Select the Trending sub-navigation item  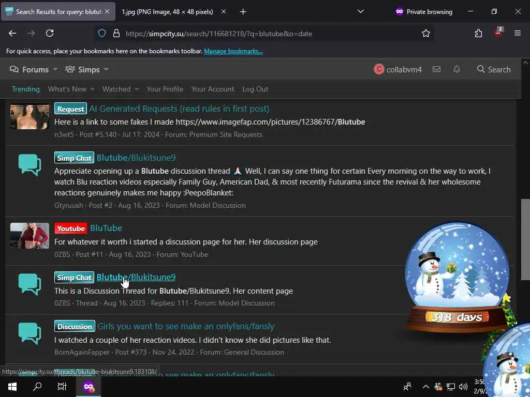click(x=26, y=89)
